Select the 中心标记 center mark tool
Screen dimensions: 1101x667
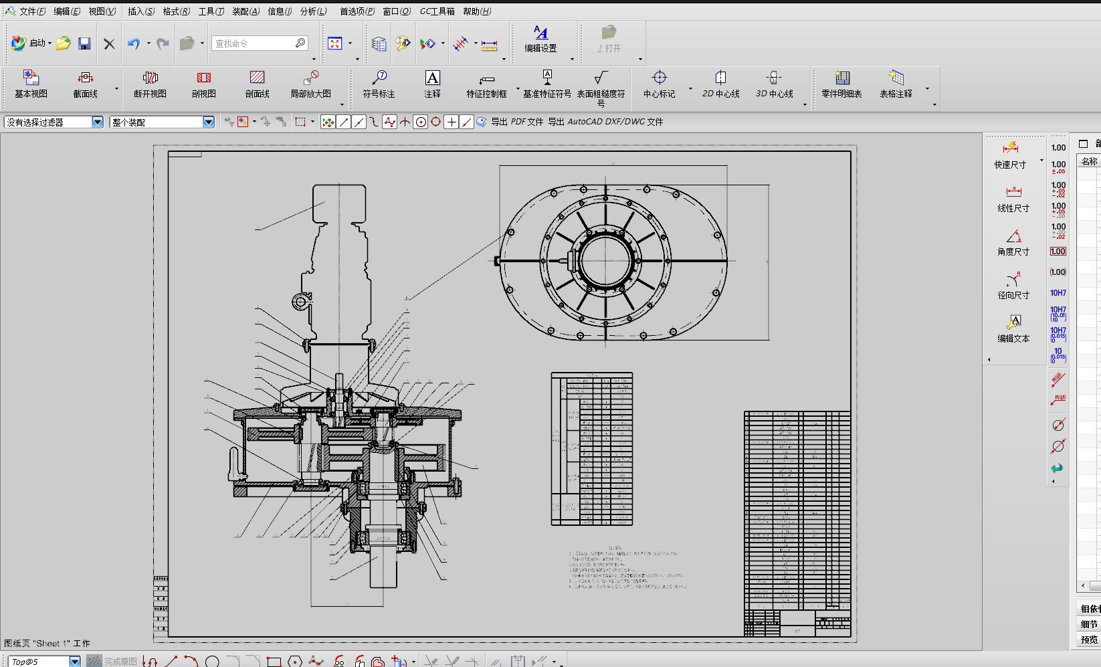click(659, 78)
